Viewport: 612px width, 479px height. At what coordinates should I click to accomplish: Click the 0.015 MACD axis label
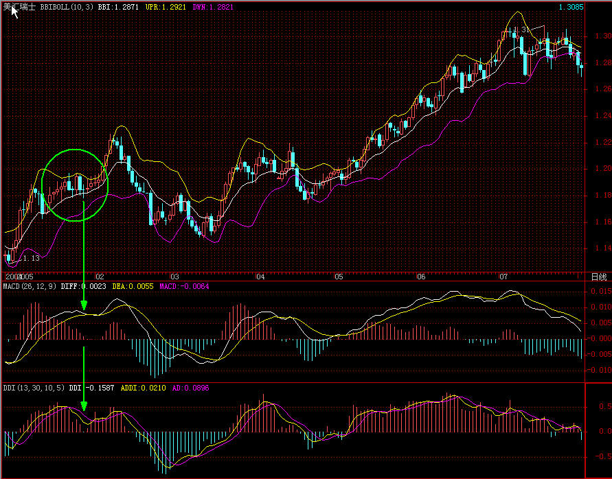tap(601, 292)
